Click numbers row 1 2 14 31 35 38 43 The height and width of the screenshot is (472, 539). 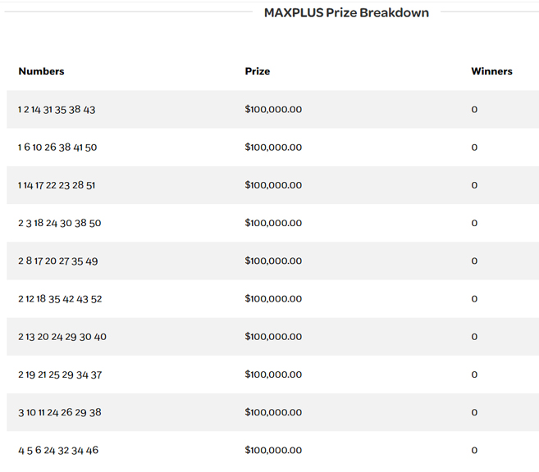57,110
